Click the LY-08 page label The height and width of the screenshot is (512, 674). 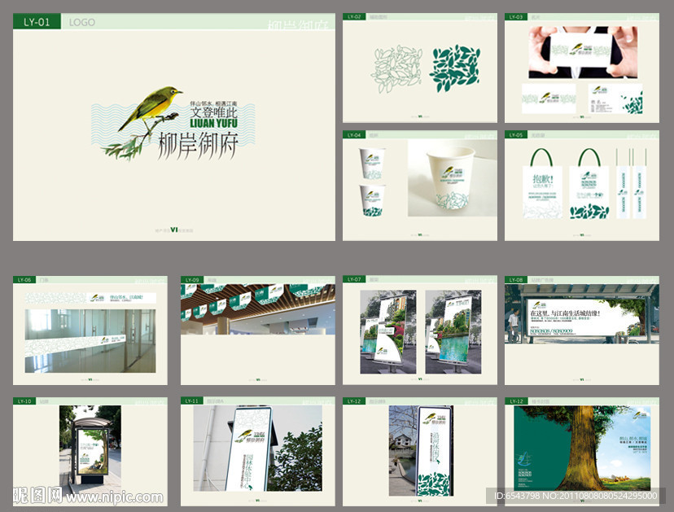(516, 280)
